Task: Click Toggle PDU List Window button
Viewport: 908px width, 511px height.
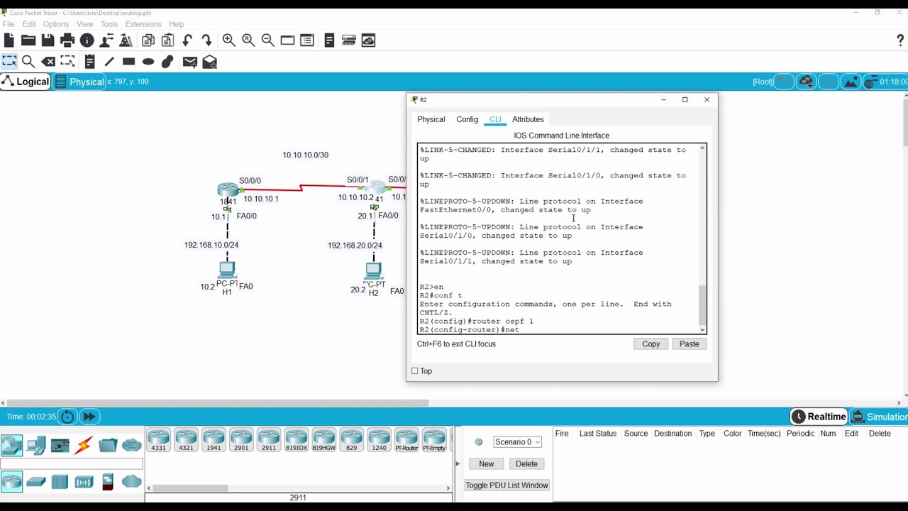Action: click(507, 485)
